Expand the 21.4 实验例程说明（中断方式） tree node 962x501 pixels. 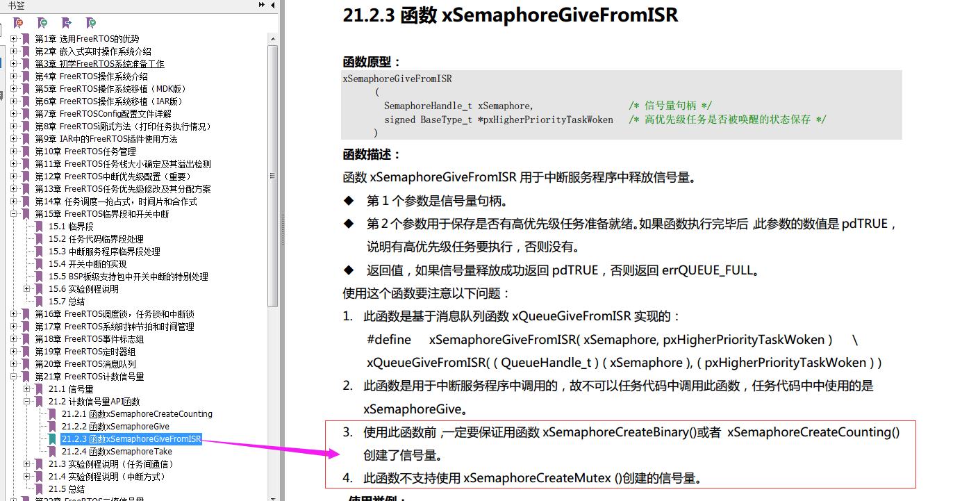pyautogui.click(x=27, y=477)
